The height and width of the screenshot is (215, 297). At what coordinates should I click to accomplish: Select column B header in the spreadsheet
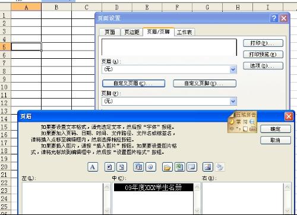pyautogui.click(x=56, y=7)
